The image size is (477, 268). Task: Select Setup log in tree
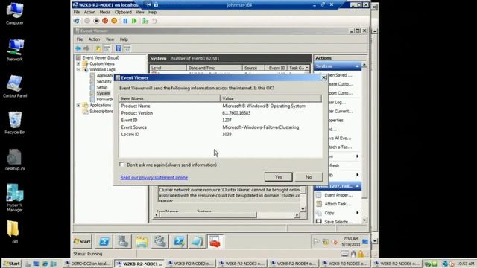(x=102, y=88)
